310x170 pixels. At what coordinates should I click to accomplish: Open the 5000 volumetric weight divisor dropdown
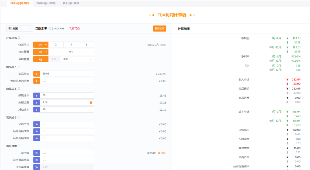tap(76, 59)
